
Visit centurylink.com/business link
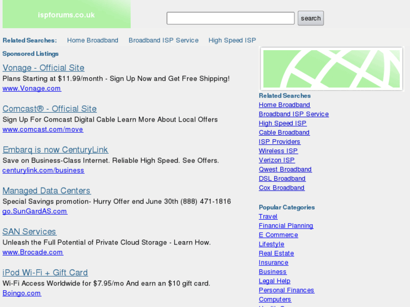pos(43,170)
